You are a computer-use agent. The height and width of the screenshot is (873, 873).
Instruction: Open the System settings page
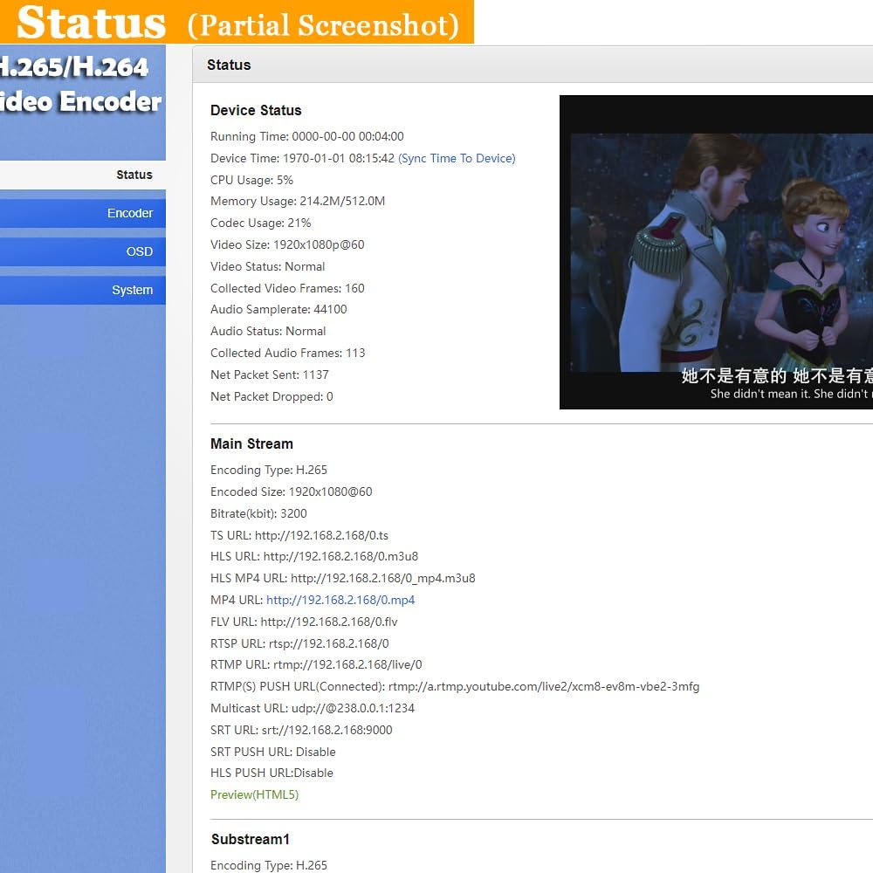pyautogui.click(x=133, y=290)
